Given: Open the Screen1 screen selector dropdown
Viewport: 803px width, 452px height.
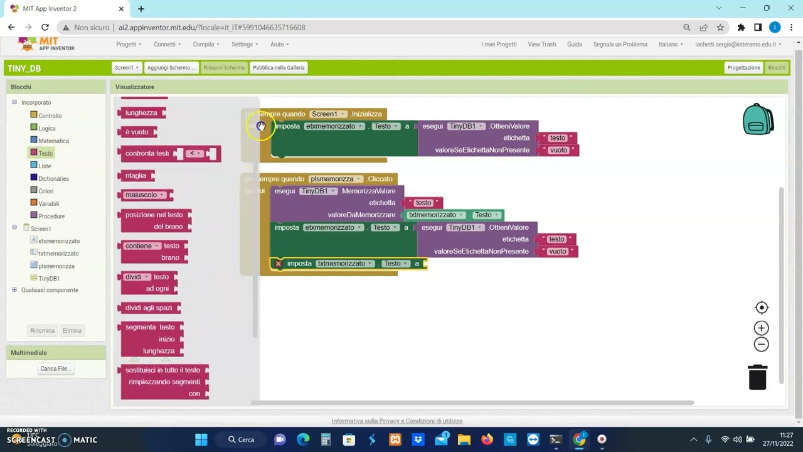Looking at the screenshot, I should [126, 68].
